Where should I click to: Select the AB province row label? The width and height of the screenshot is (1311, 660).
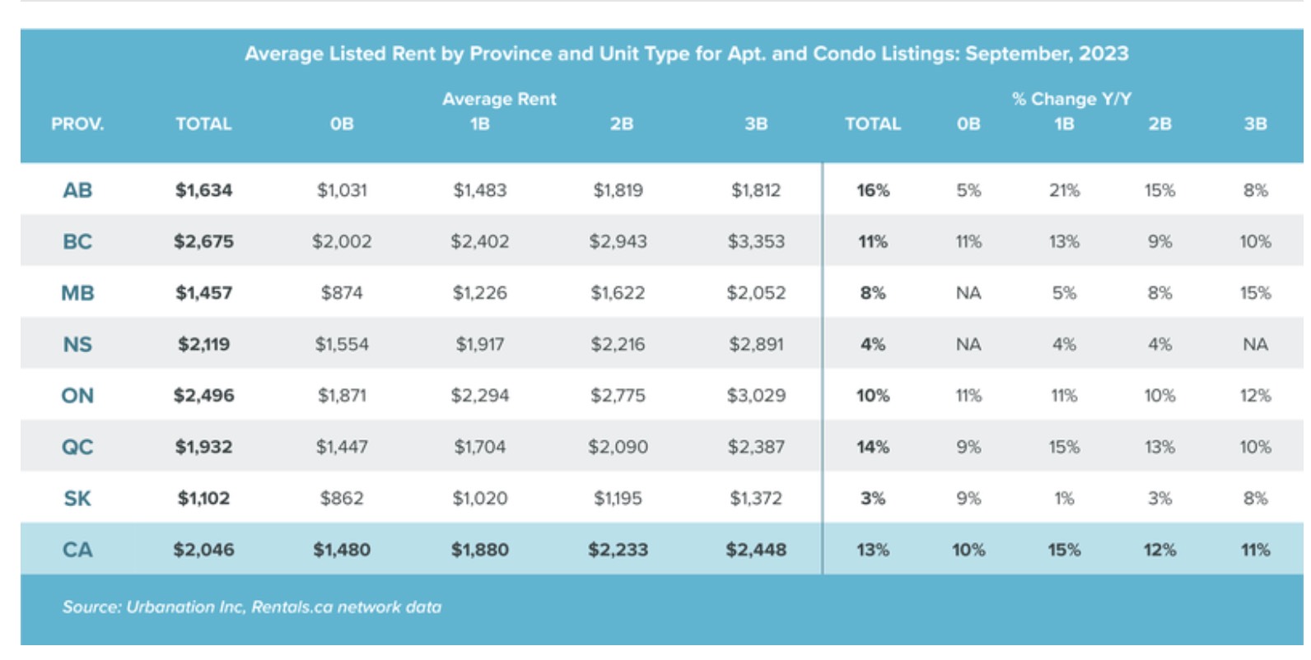[77, 191]
